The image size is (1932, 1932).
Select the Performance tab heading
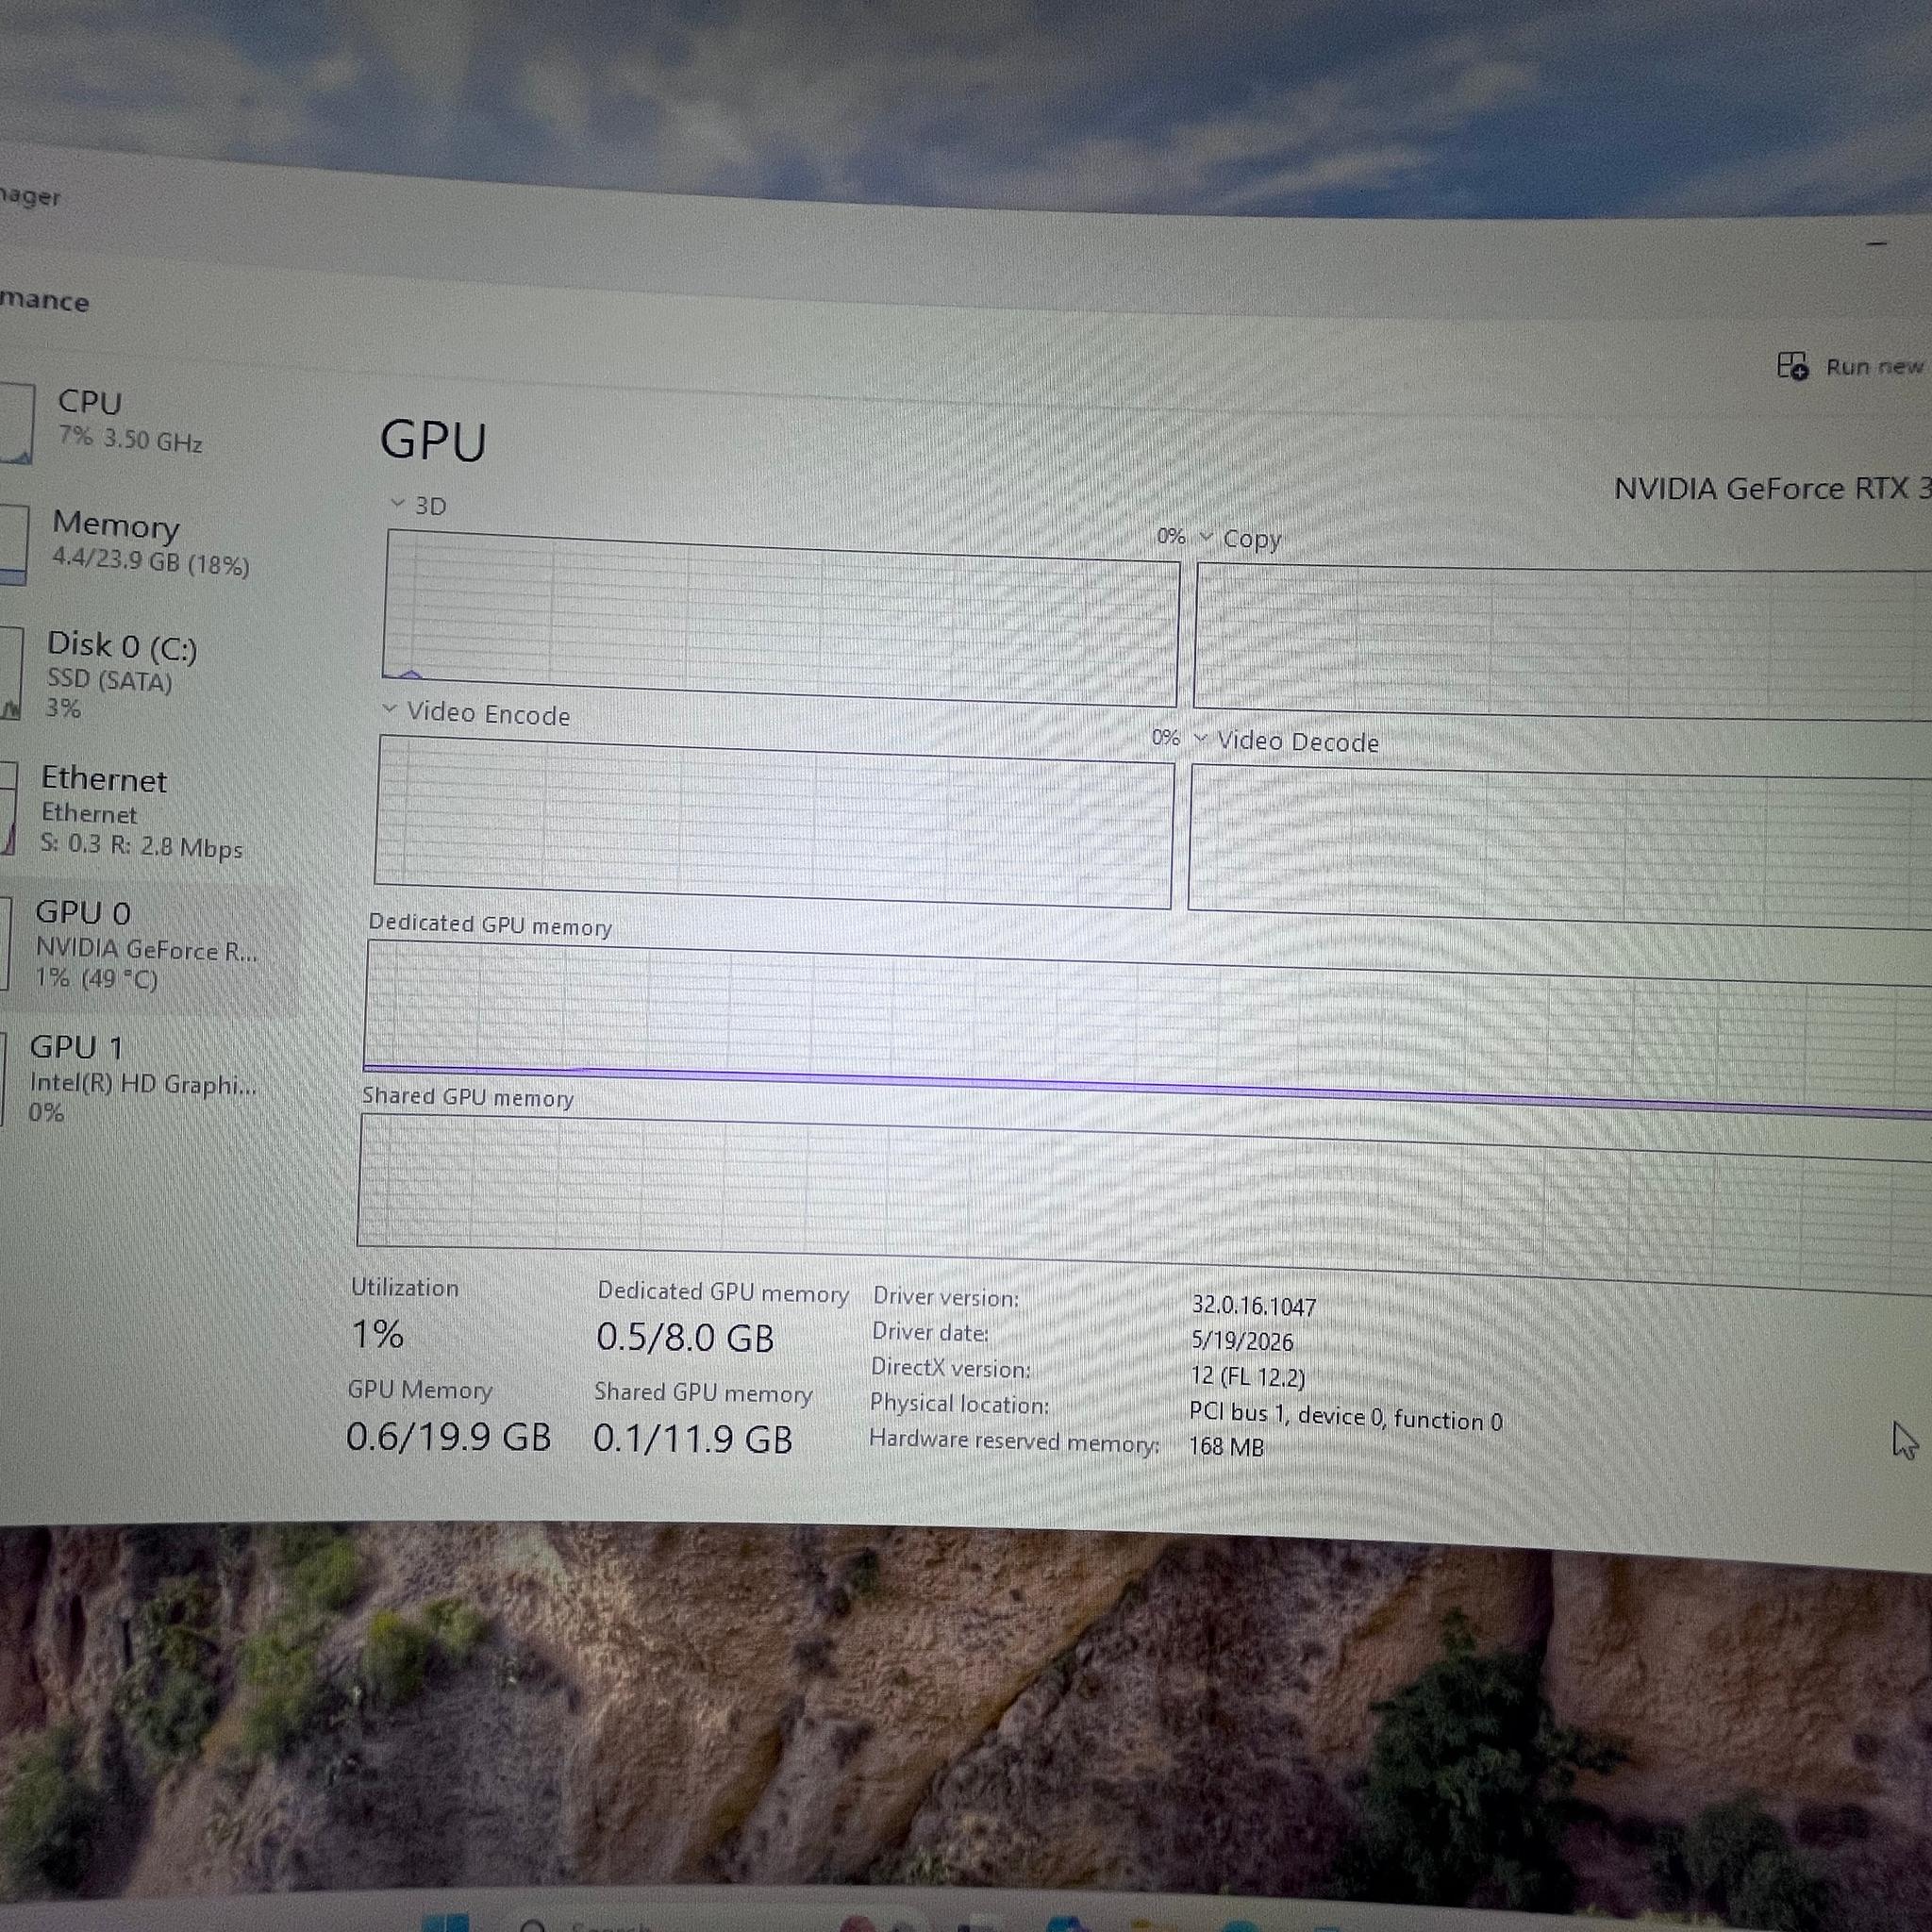[44, 300]
